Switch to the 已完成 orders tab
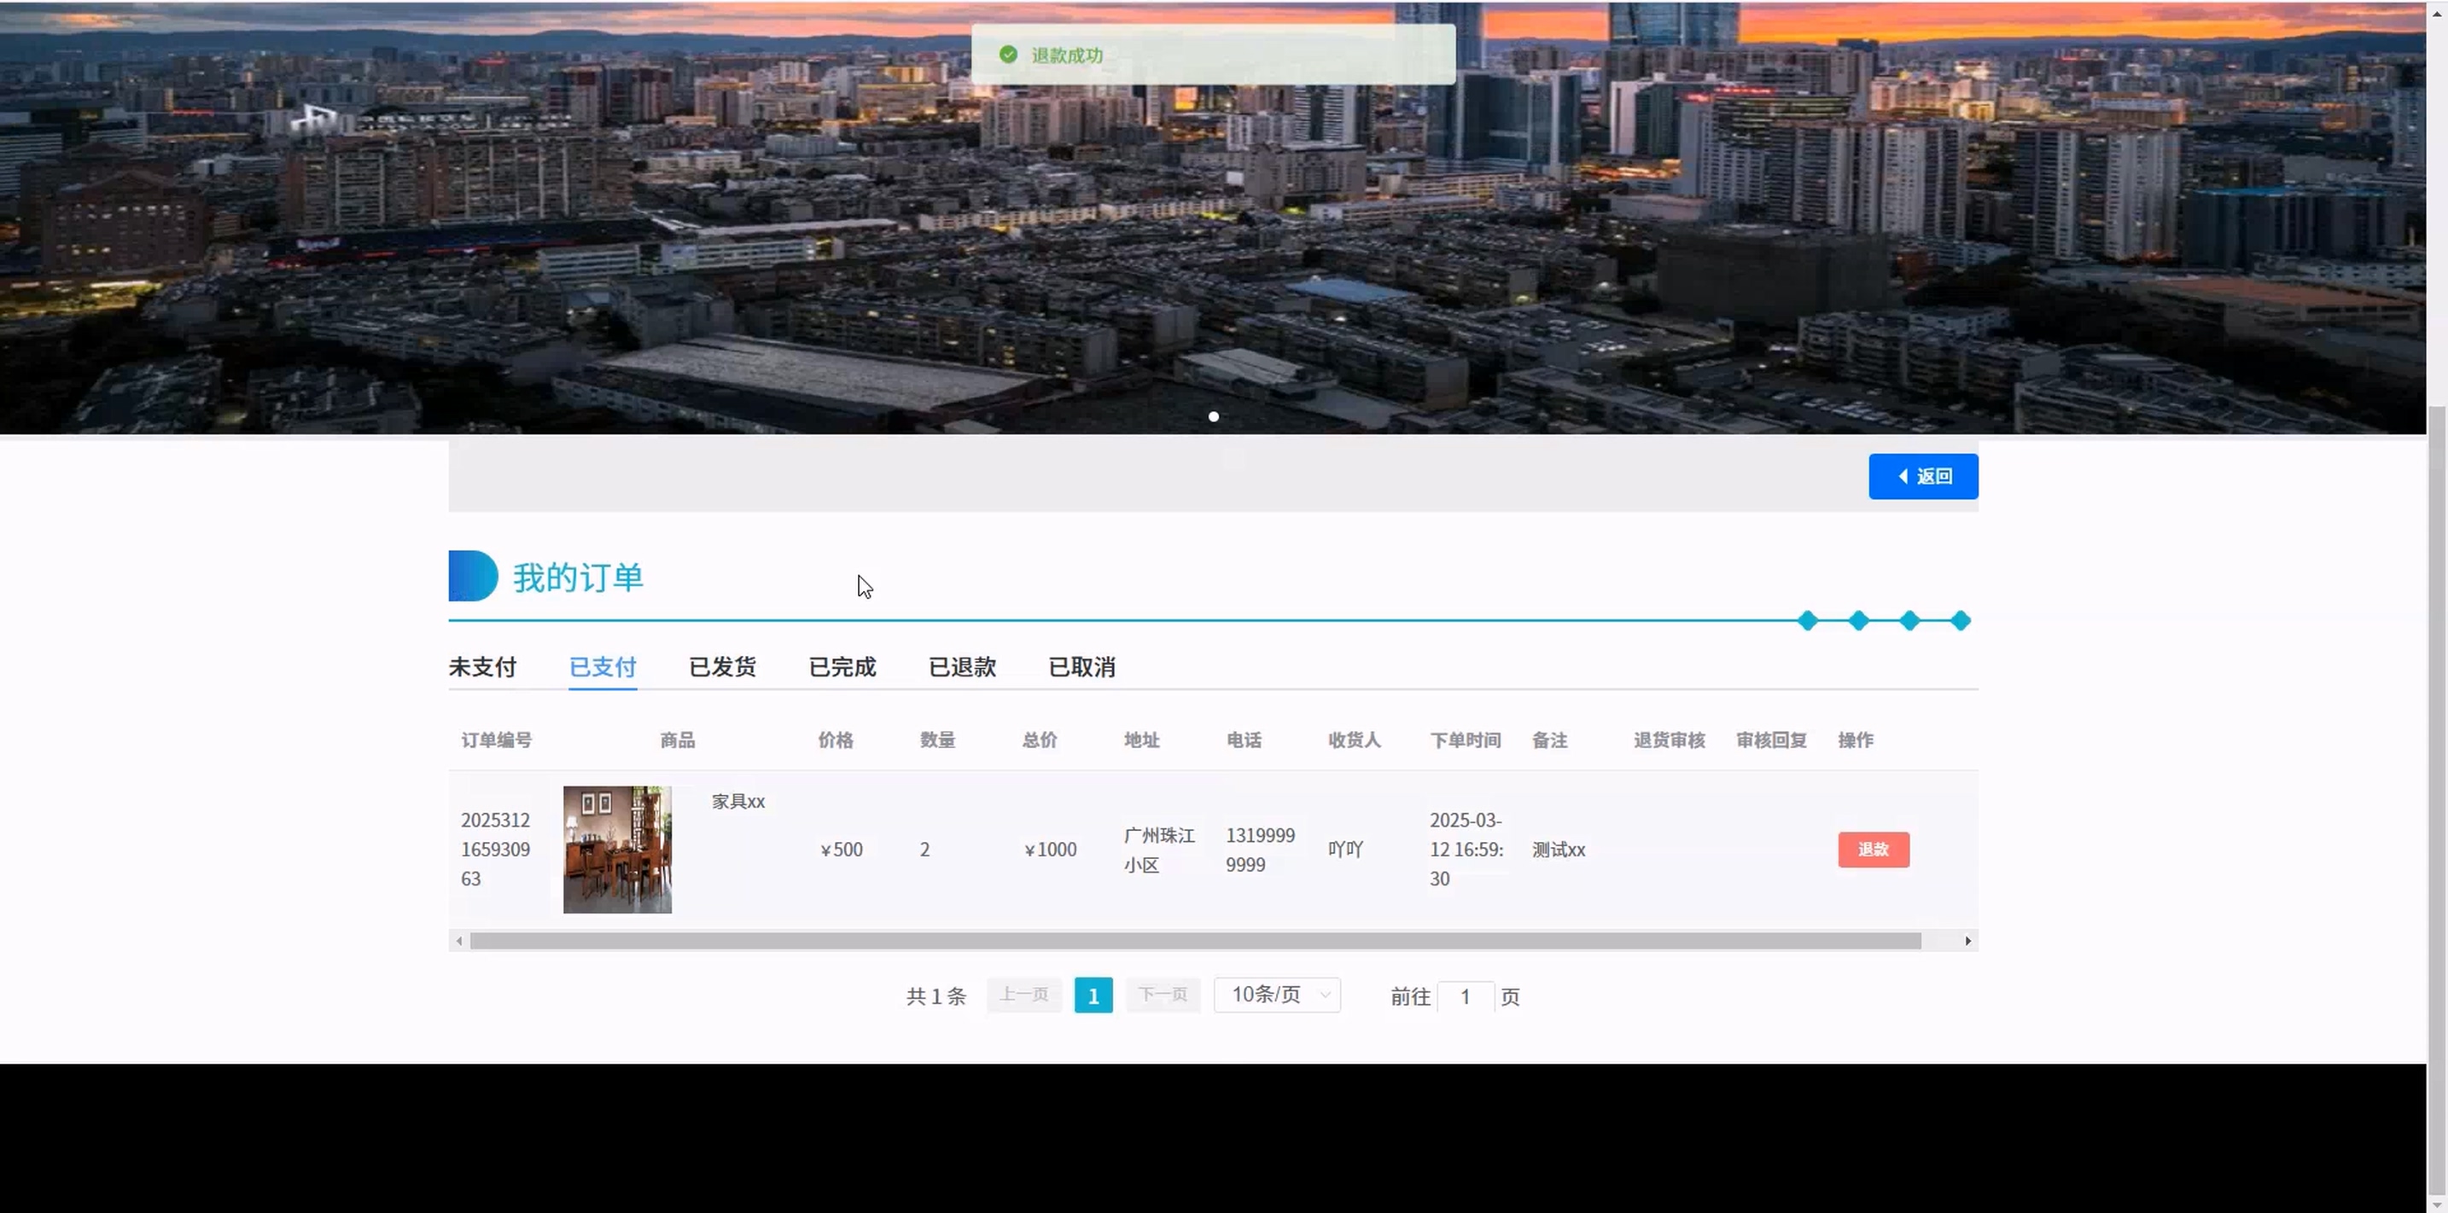This screenshot has width=2448, height=1213. pyautogui.click(x=842, y=667)
